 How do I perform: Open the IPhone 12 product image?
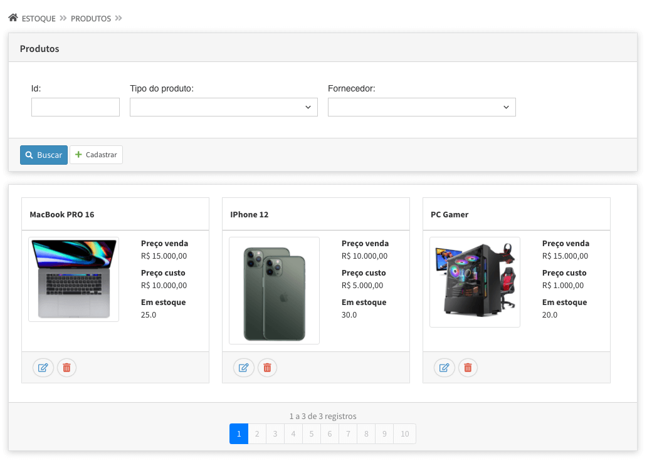(274, 291)
